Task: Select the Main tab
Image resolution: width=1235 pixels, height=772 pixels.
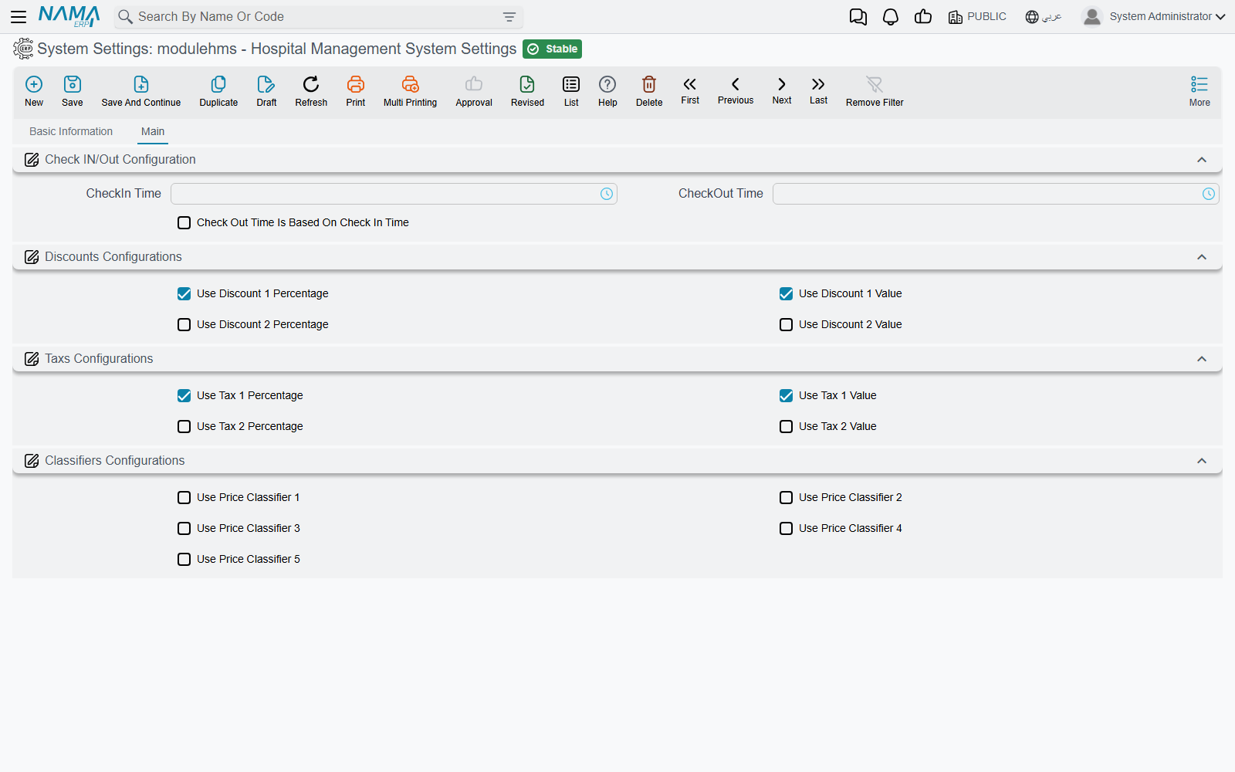Action: tap(153, 131)
